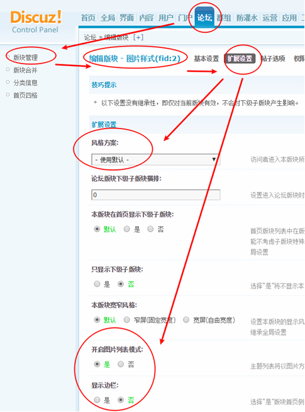
Task: Click the [+] icon beside the breadcrumb
Action: click(138, 38)
